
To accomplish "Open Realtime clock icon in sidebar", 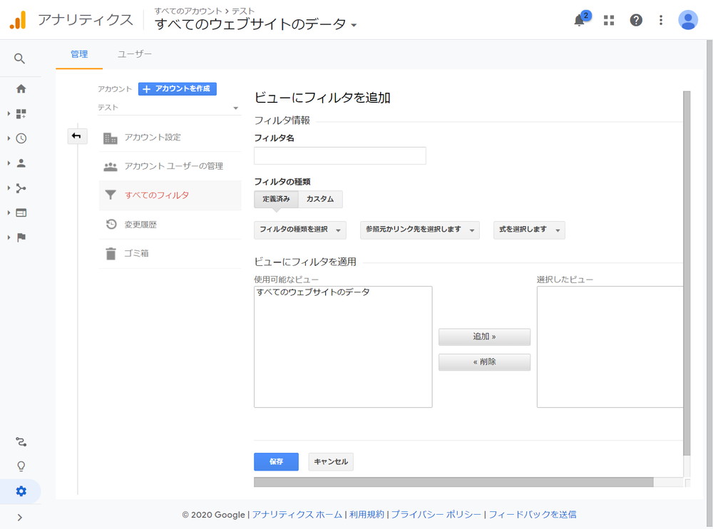I will (21, 138).
